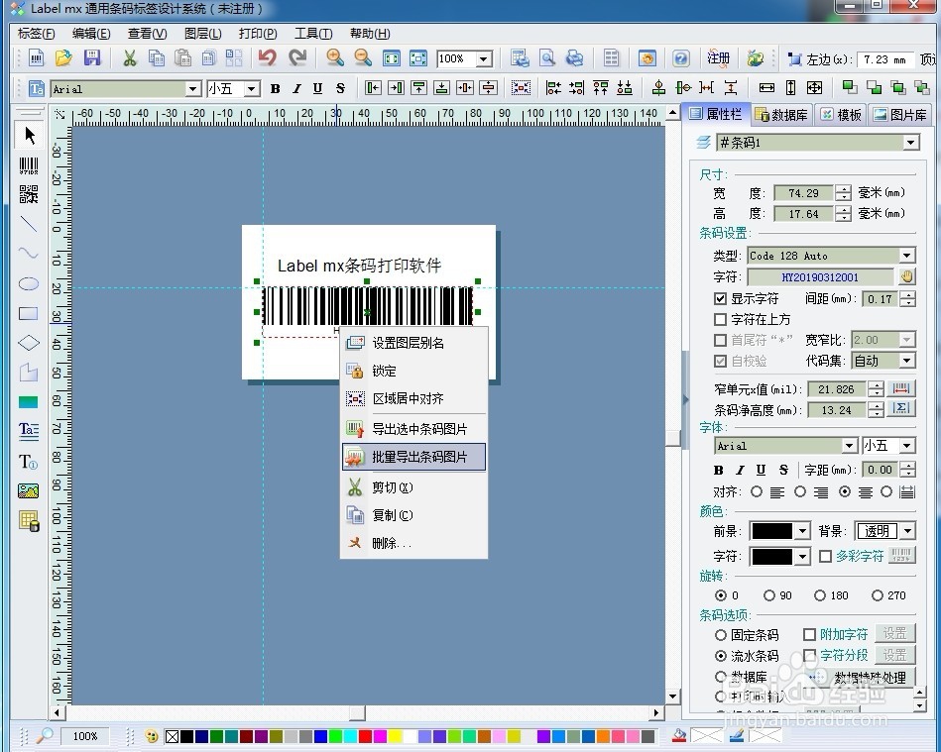This screenshot has height=752, width=941.
Task: Click the help question mark icon
Action: pos(680,58)
